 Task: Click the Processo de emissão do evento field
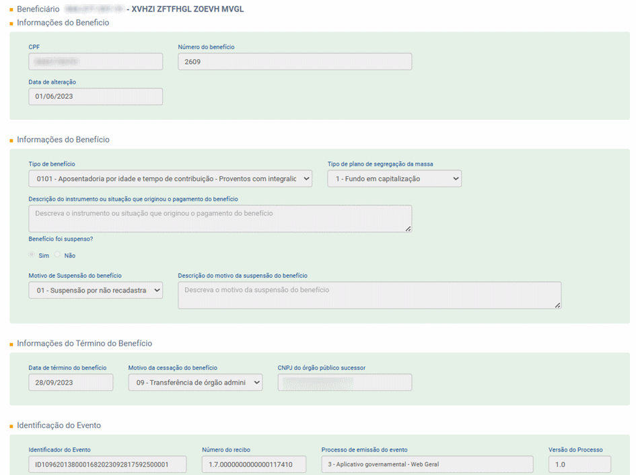(x=427, y=464)
